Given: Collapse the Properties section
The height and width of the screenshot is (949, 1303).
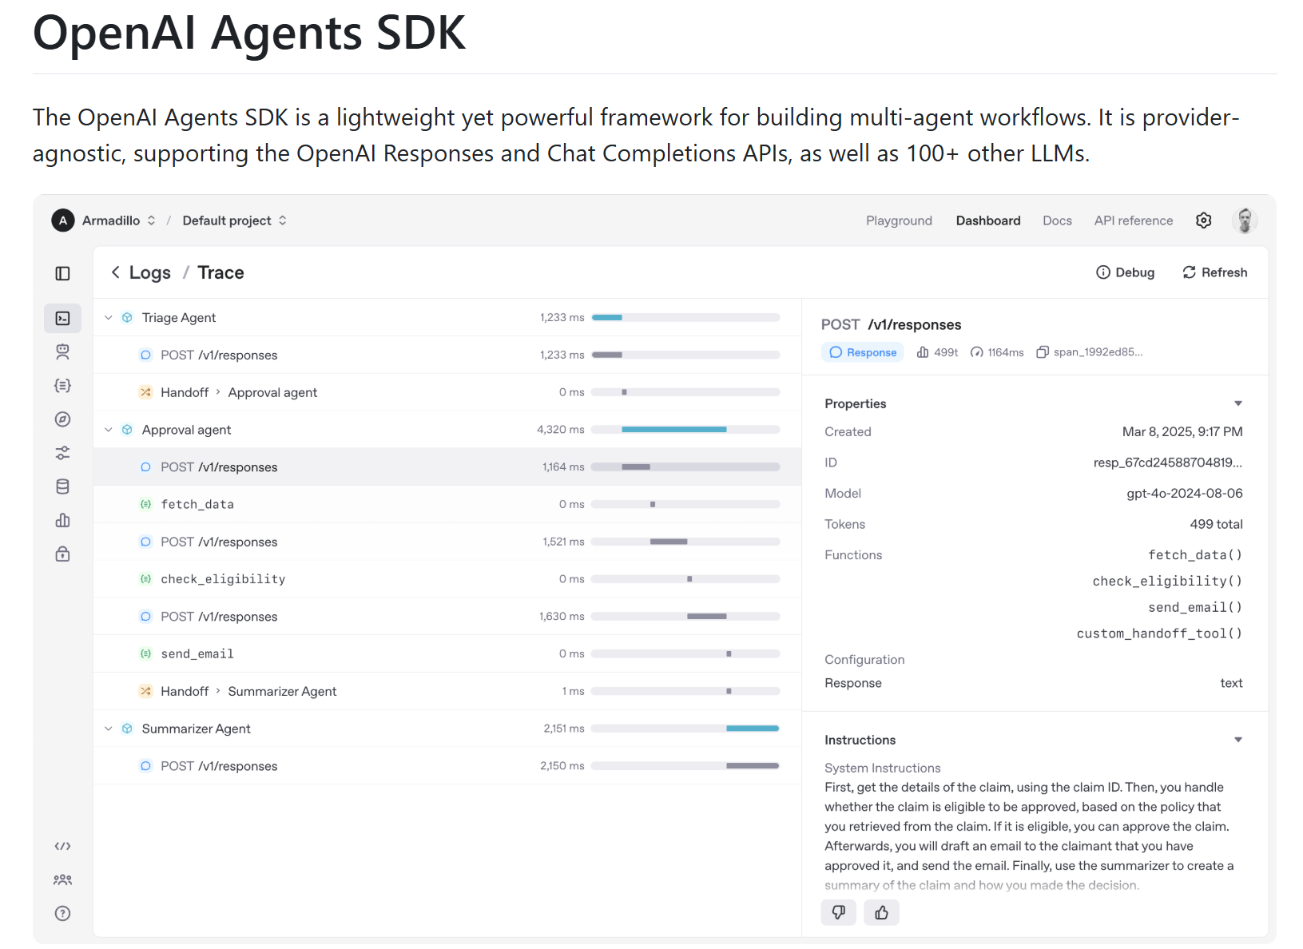Looking at the screenshot, I should [x=1237, y=403].
